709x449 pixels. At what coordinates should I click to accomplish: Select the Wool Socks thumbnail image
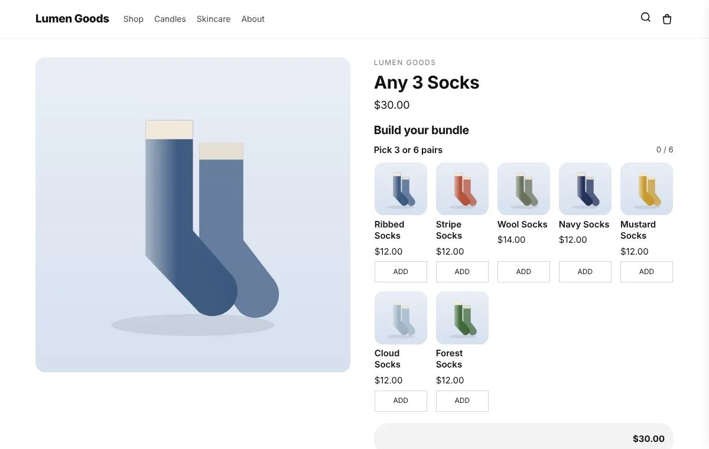(x=523, y=188)
